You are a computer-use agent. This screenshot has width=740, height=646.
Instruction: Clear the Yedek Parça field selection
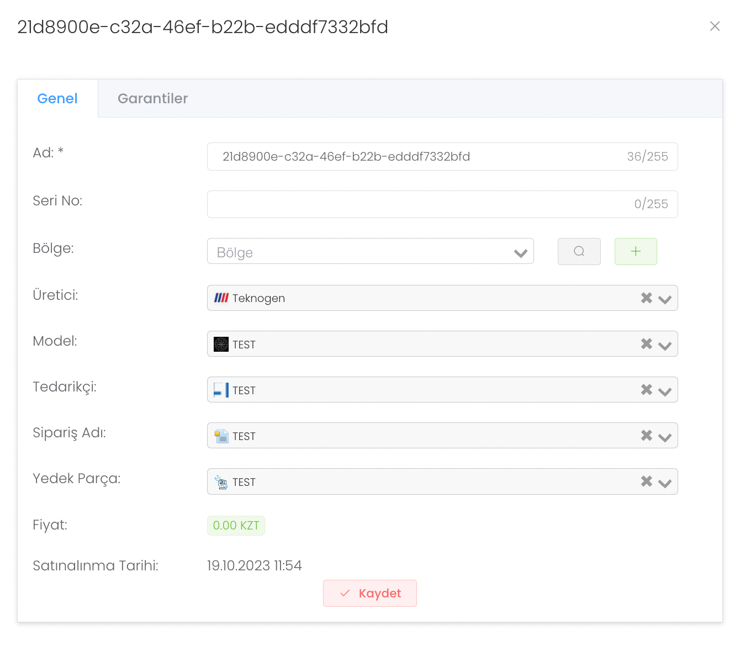(646, 481)
